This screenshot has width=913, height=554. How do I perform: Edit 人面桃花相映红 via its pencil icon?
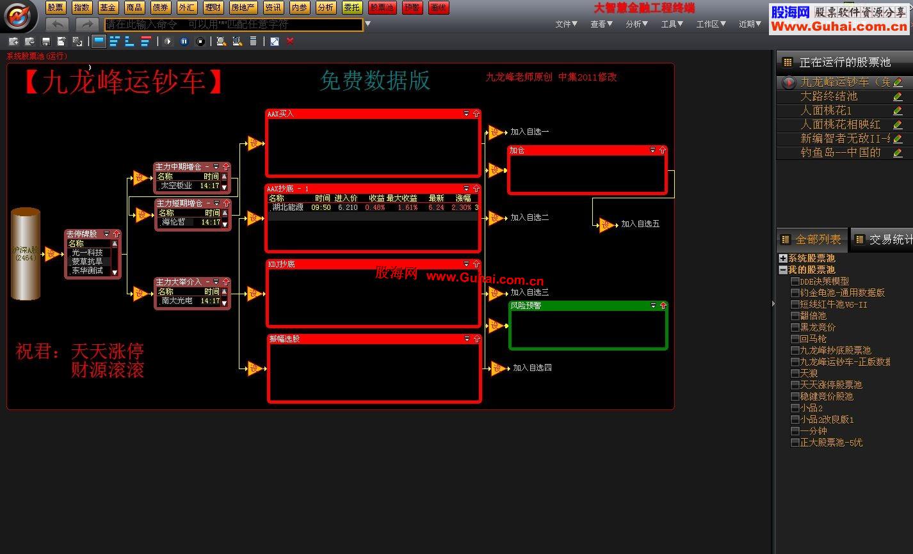[x=898, y=125]
